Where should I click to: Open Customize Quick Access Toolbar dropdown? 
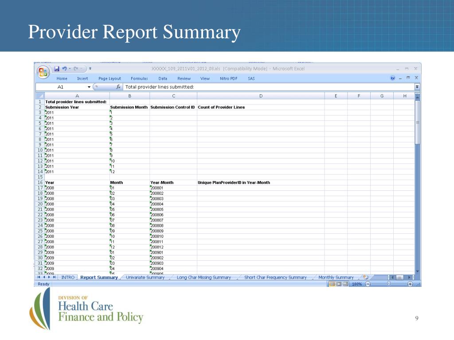(90, 69)
